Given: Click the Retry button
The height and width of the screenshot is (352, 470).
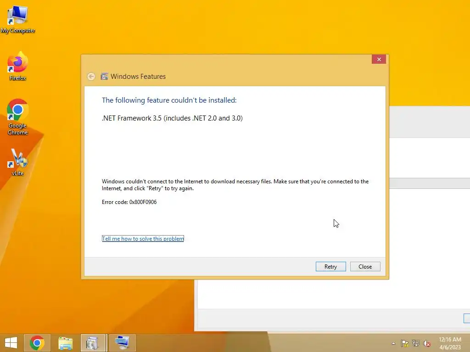Looking at the screenshot, I should (330, 266).
